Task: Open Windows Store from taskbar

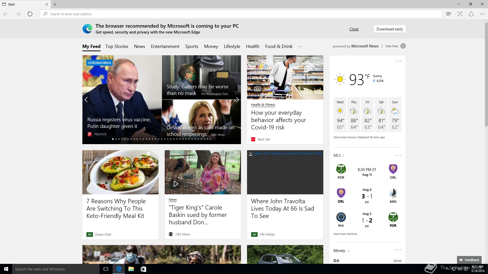Action: click(x=143, y=269)
